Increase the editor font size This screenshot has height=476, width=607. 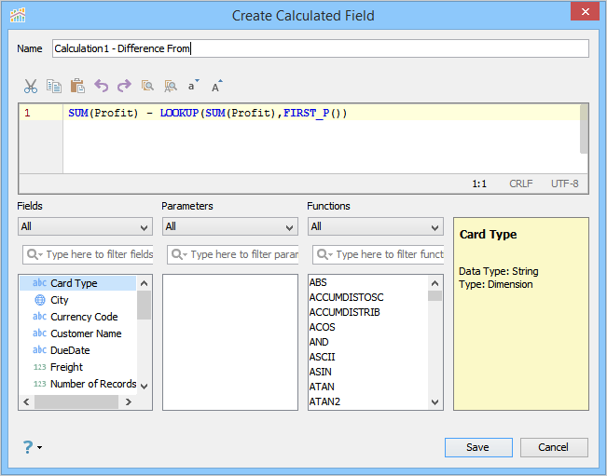[217, 86]
